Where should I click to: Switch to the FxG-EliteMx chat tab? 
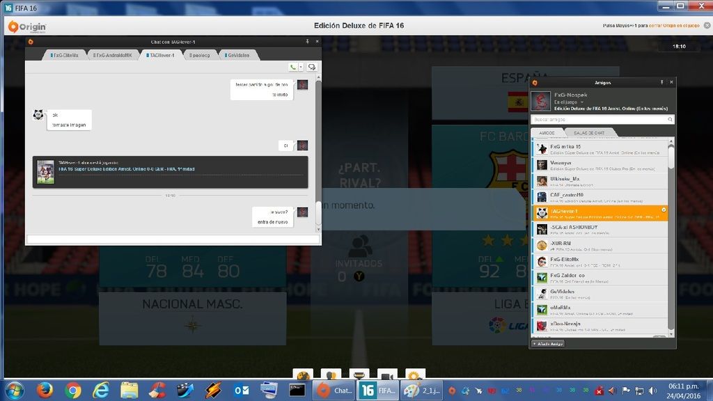pyautogui.click(x=65, y=55)
